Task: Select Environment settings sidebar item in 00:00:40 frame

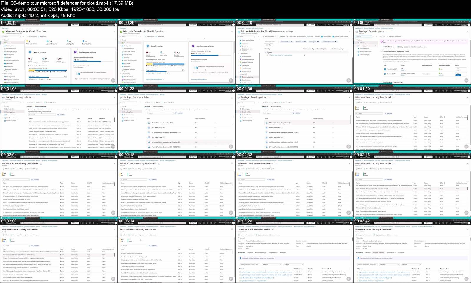Action: pyautogui.click(x=248, y=77)
